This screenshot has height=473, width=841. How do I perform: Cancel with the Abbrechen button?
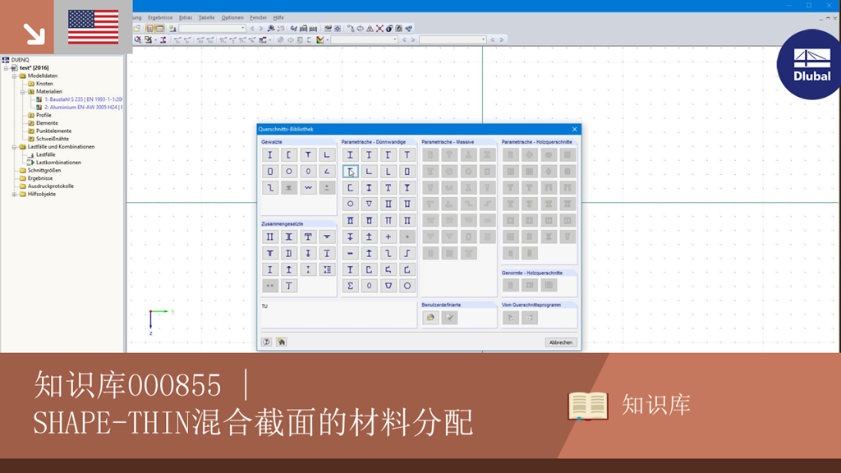pos(560,342)
